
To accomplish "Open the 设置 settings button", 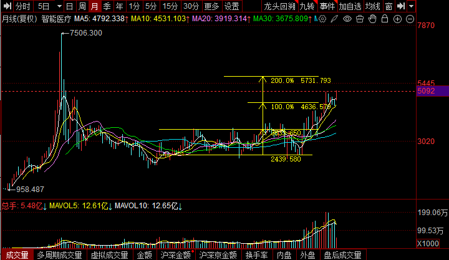I will point(232,6).
